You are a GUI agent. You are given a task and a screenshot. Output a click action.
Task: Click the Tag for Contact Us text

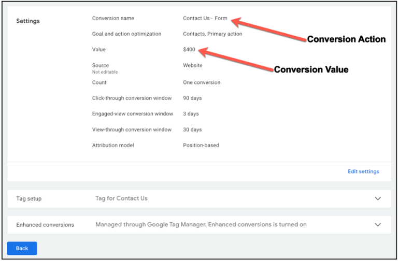click(x=121, y=198)
